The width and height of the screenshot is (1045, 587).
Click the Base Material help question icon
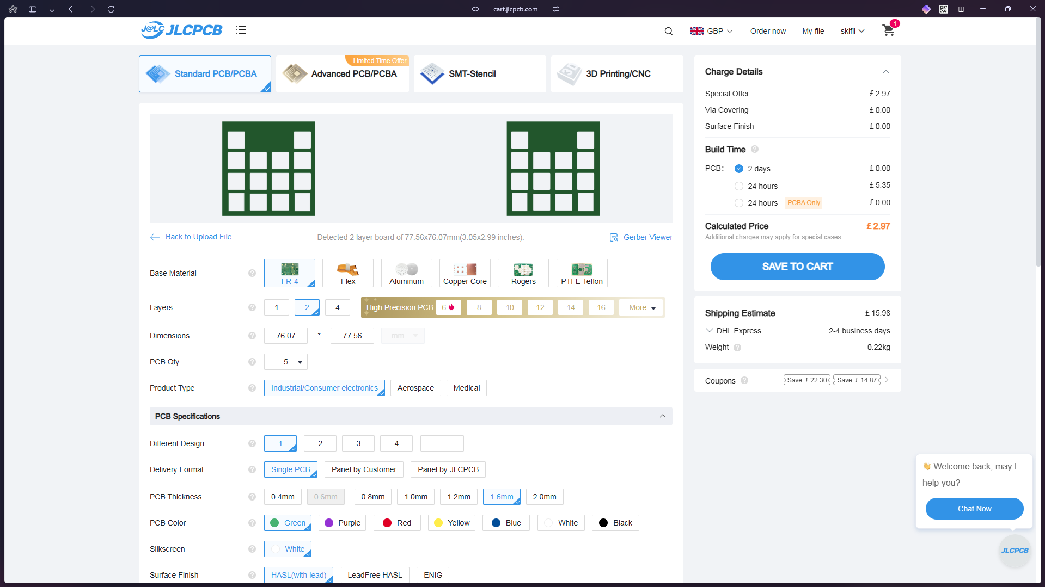252,273
